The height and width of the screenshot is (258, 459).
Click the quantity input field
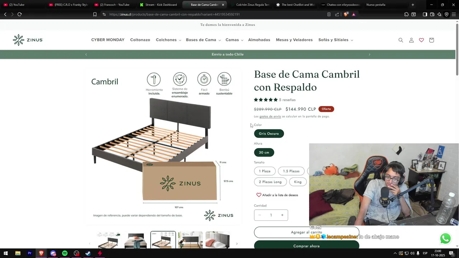click(x=271, y=215)
